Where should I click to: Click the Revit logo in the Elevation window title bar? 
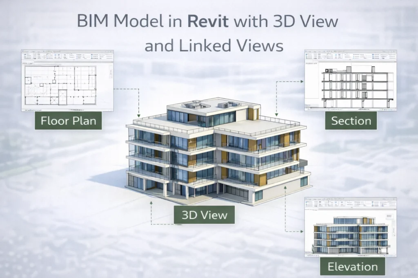coord(306,198)
